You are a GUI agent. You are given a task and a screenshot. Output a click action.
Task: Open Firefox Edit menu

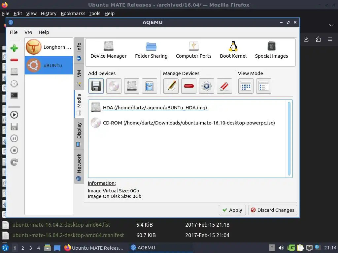point(18,14)
